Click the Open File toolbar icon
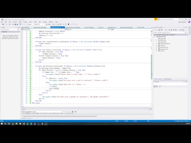191x143 pixels. click(13, 24)
